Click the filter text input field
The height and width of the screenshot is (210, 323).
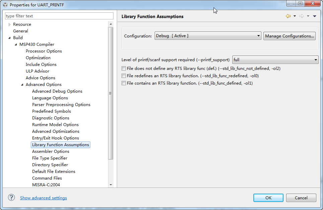point(59,16)
